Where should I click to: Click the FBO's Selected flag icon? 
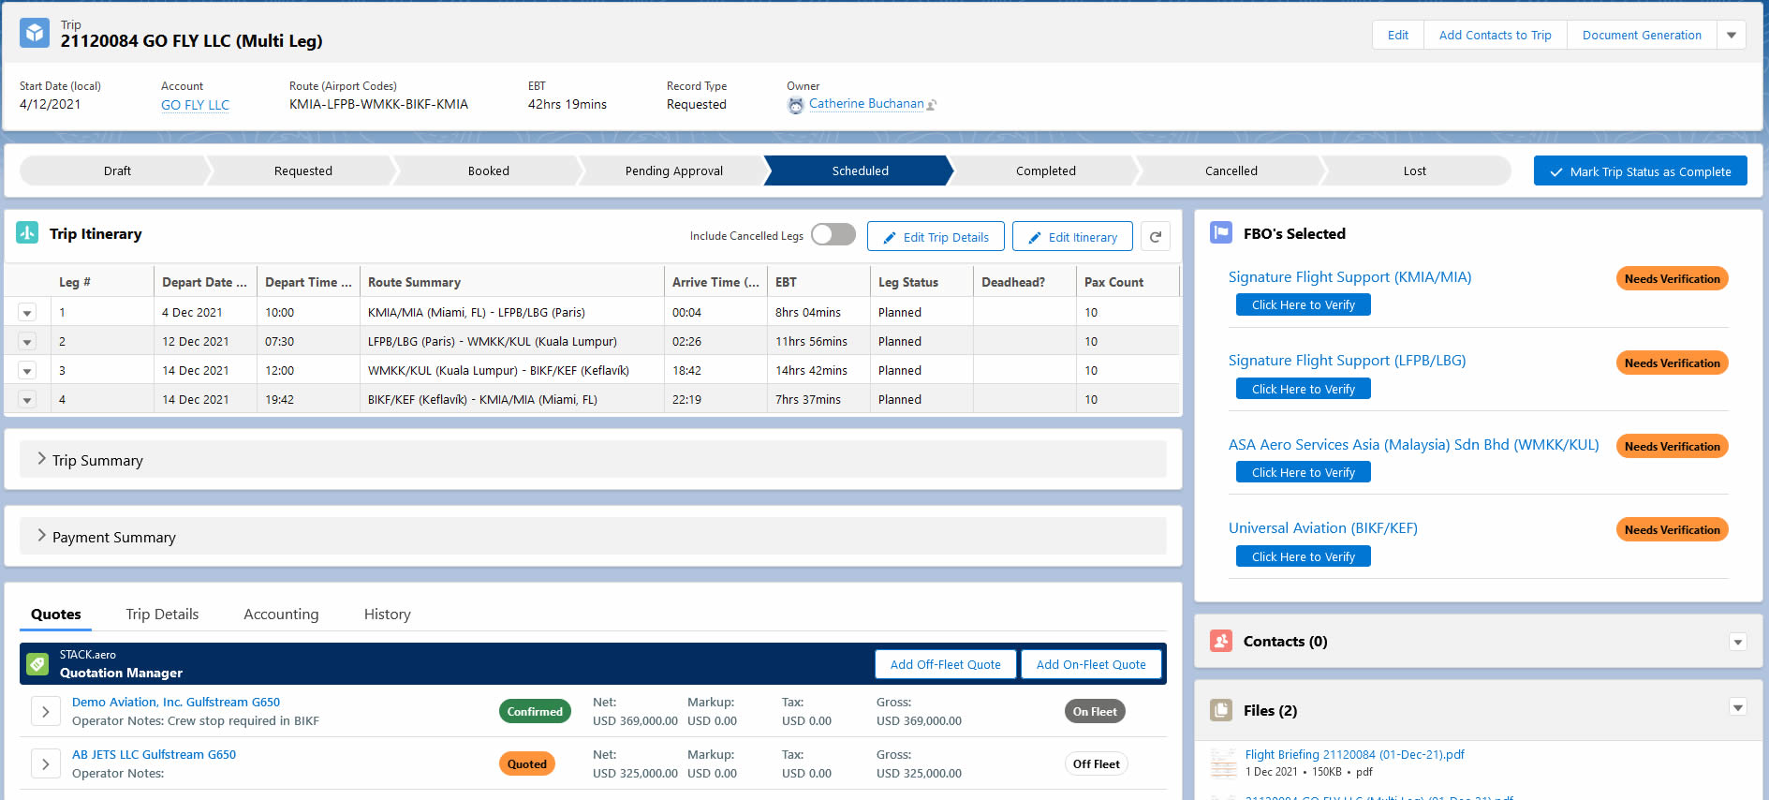point(1221,232)
